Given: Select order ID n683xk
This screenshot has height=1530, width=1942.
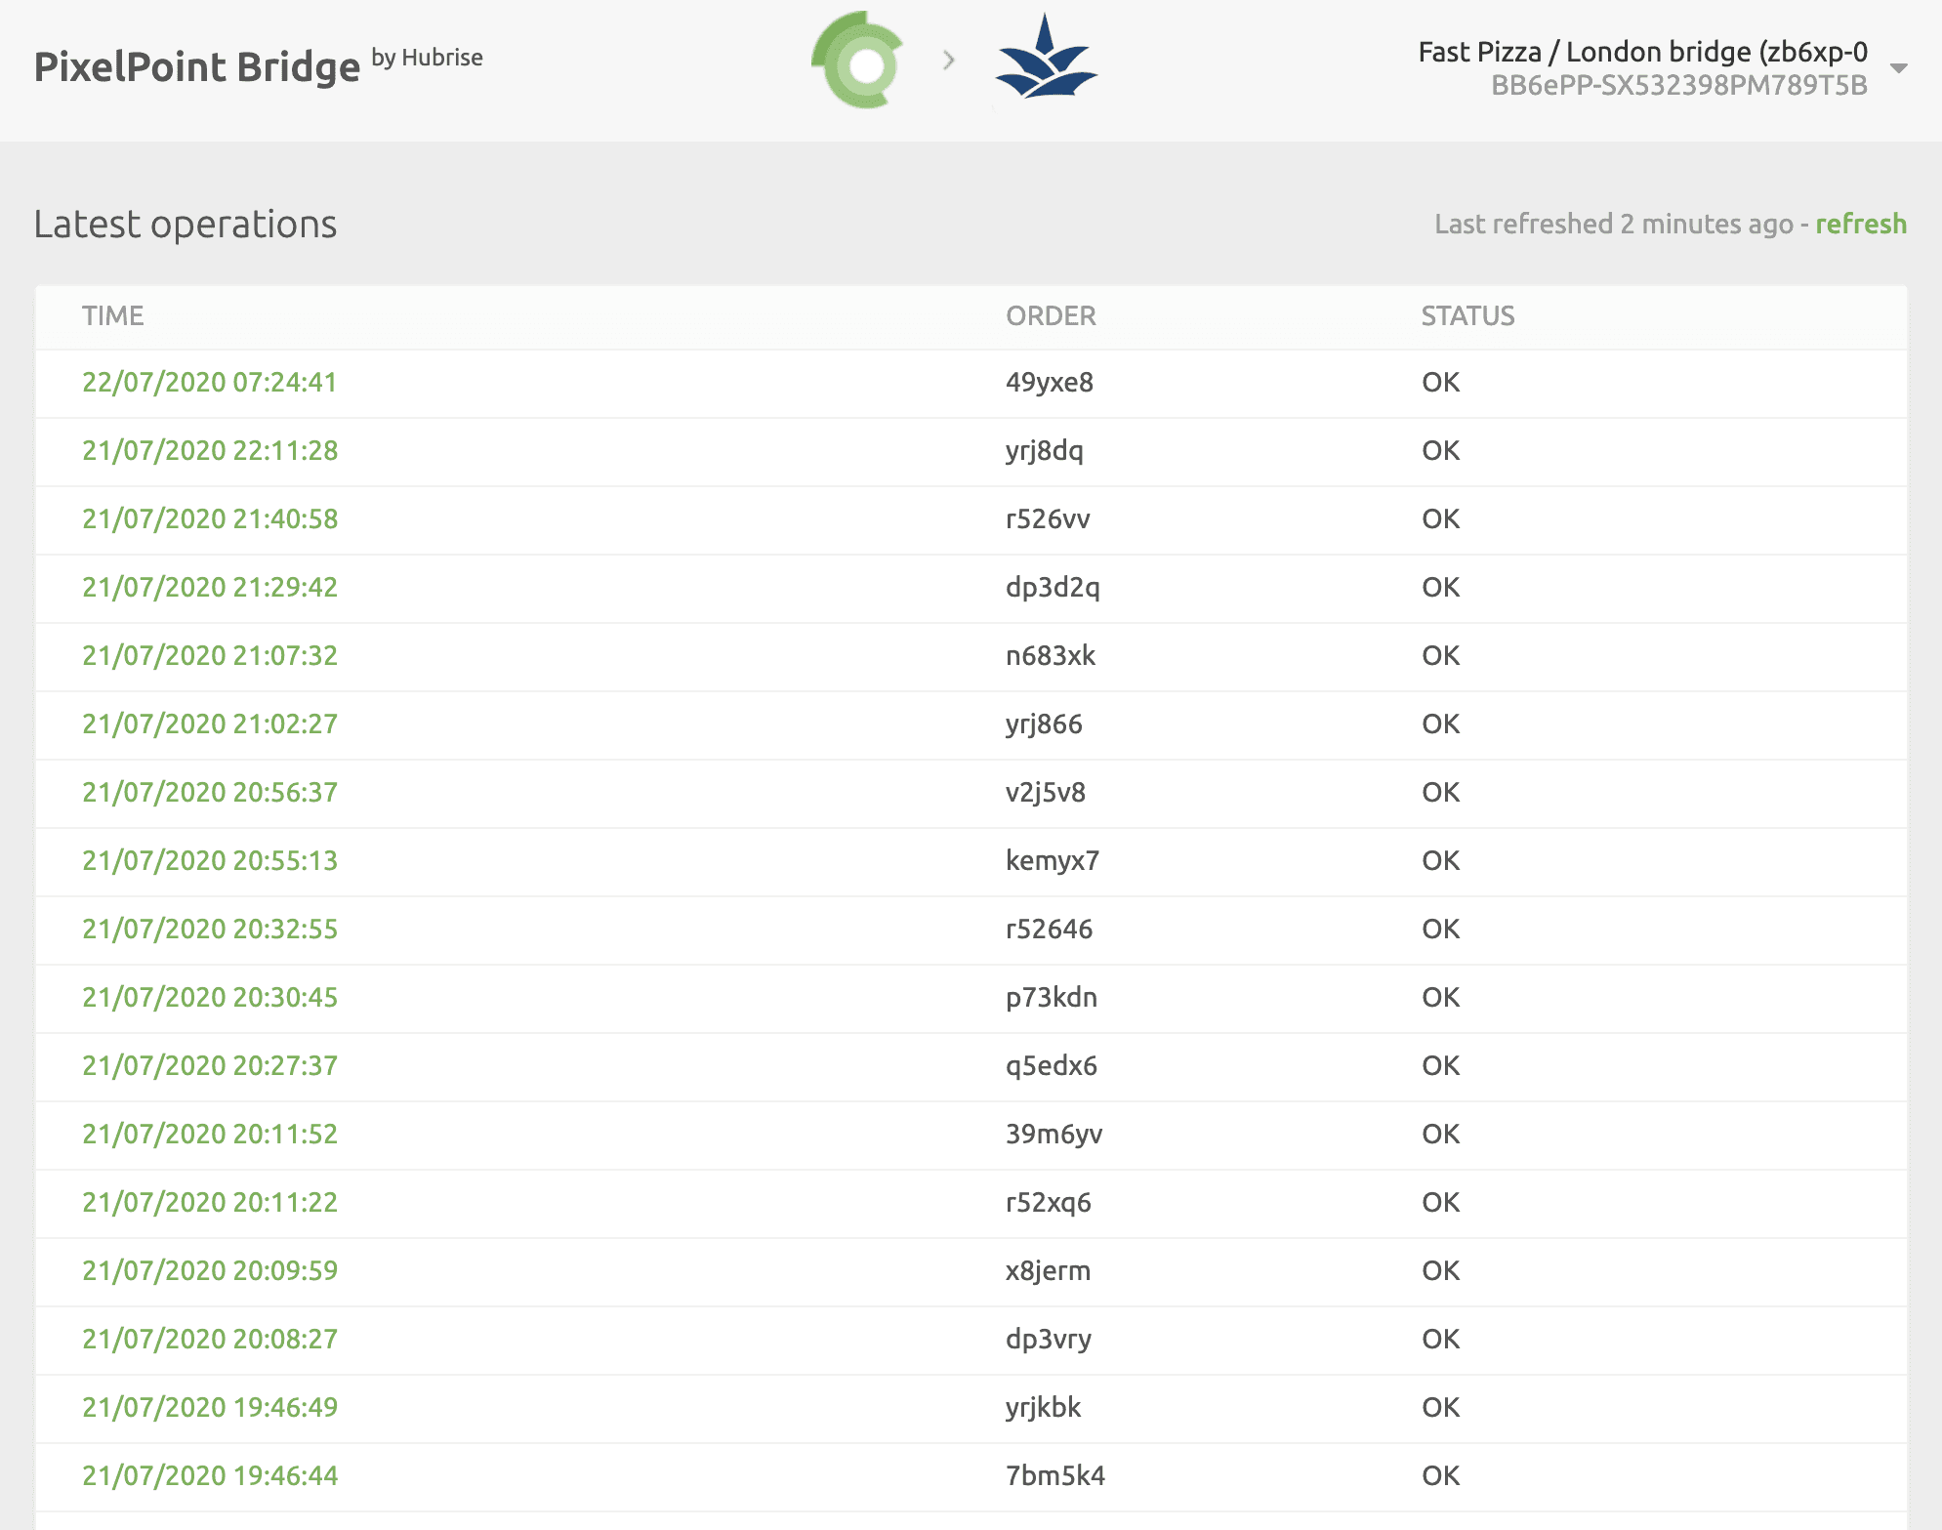Looking at the screenshot, I should click(x=1051, y=655).
